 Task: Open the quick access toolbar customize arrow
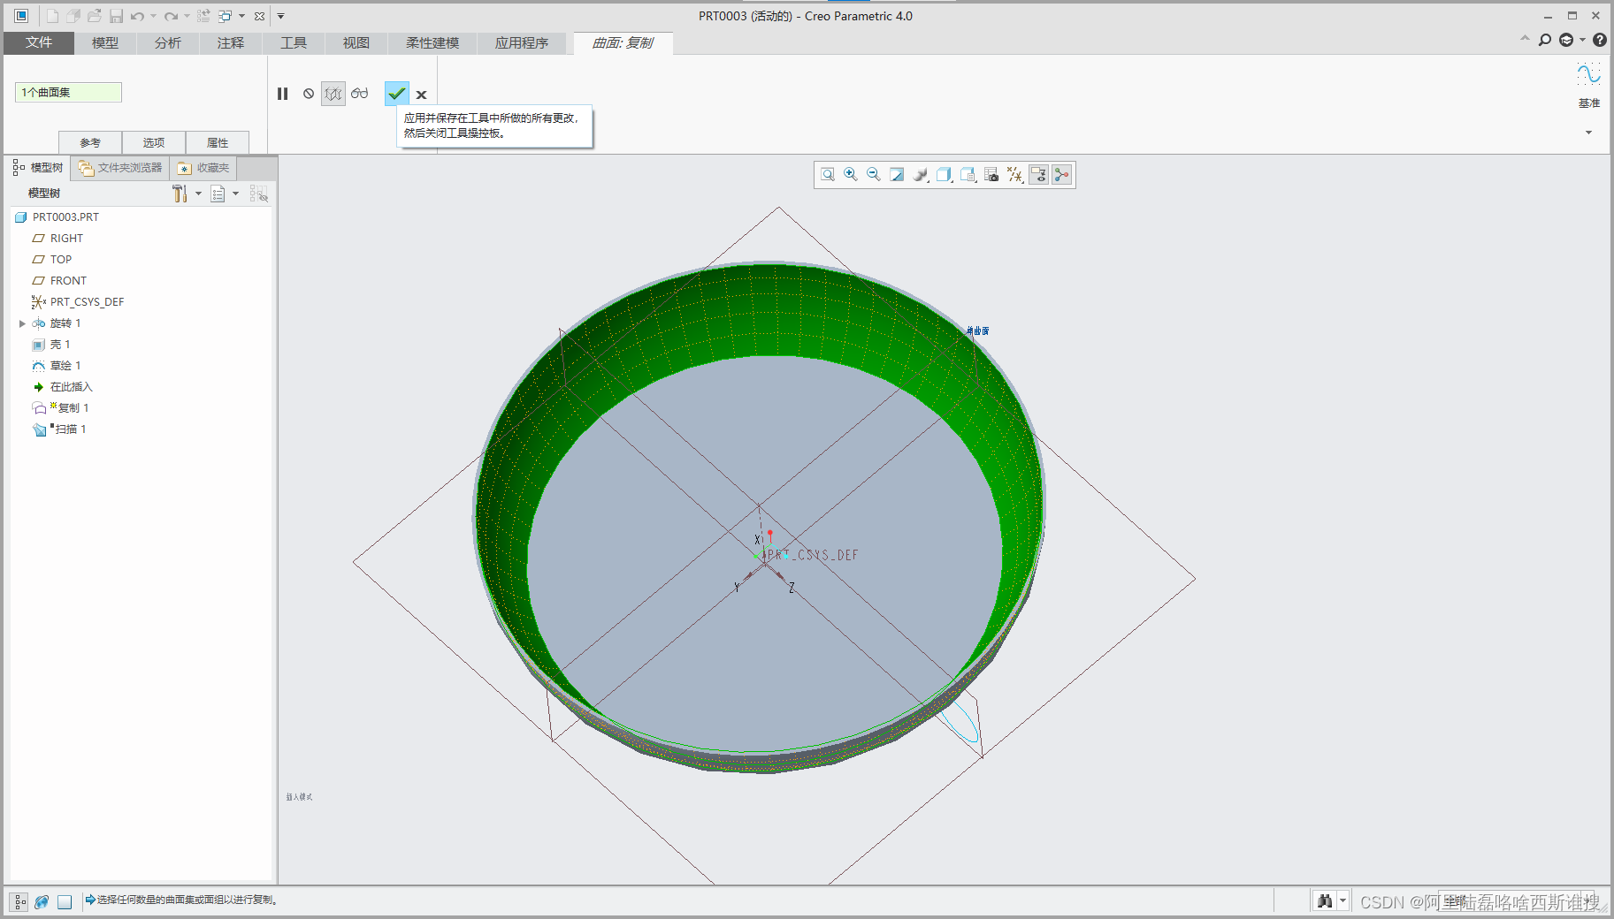pyautogui.click(x=281, y=16)
